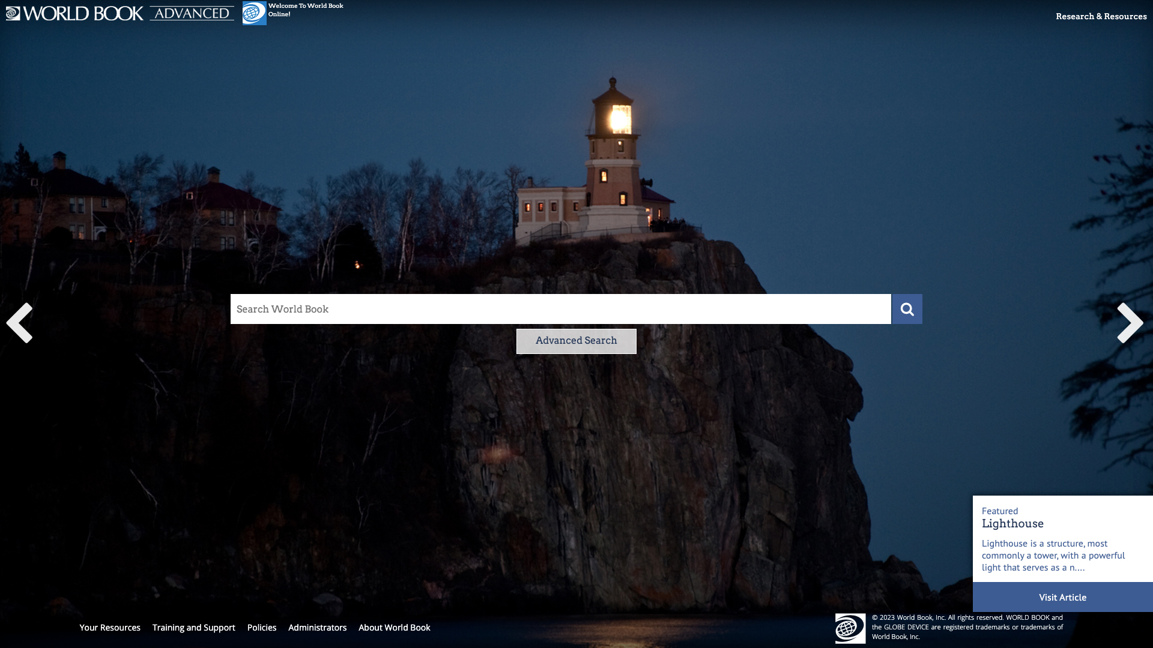Open the Advanced Search button

[576, 341]
